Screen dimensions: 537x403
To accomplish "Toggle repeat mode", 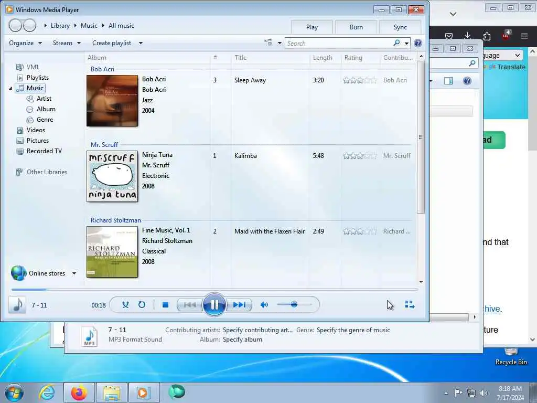I will coord(142,305).
